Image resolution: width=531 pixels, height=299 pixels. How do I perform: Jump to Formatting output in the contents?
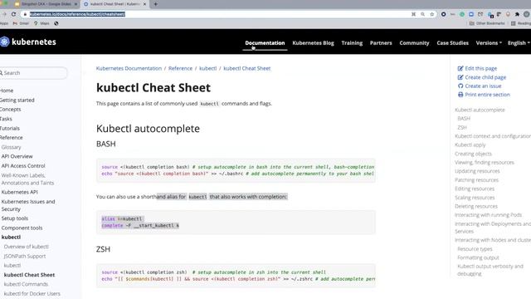(x=478, y=257)
